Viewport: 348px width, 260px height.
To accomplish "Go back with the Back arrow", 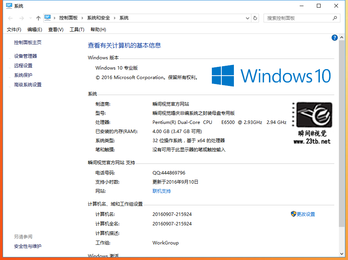I will tap(10, 18).
